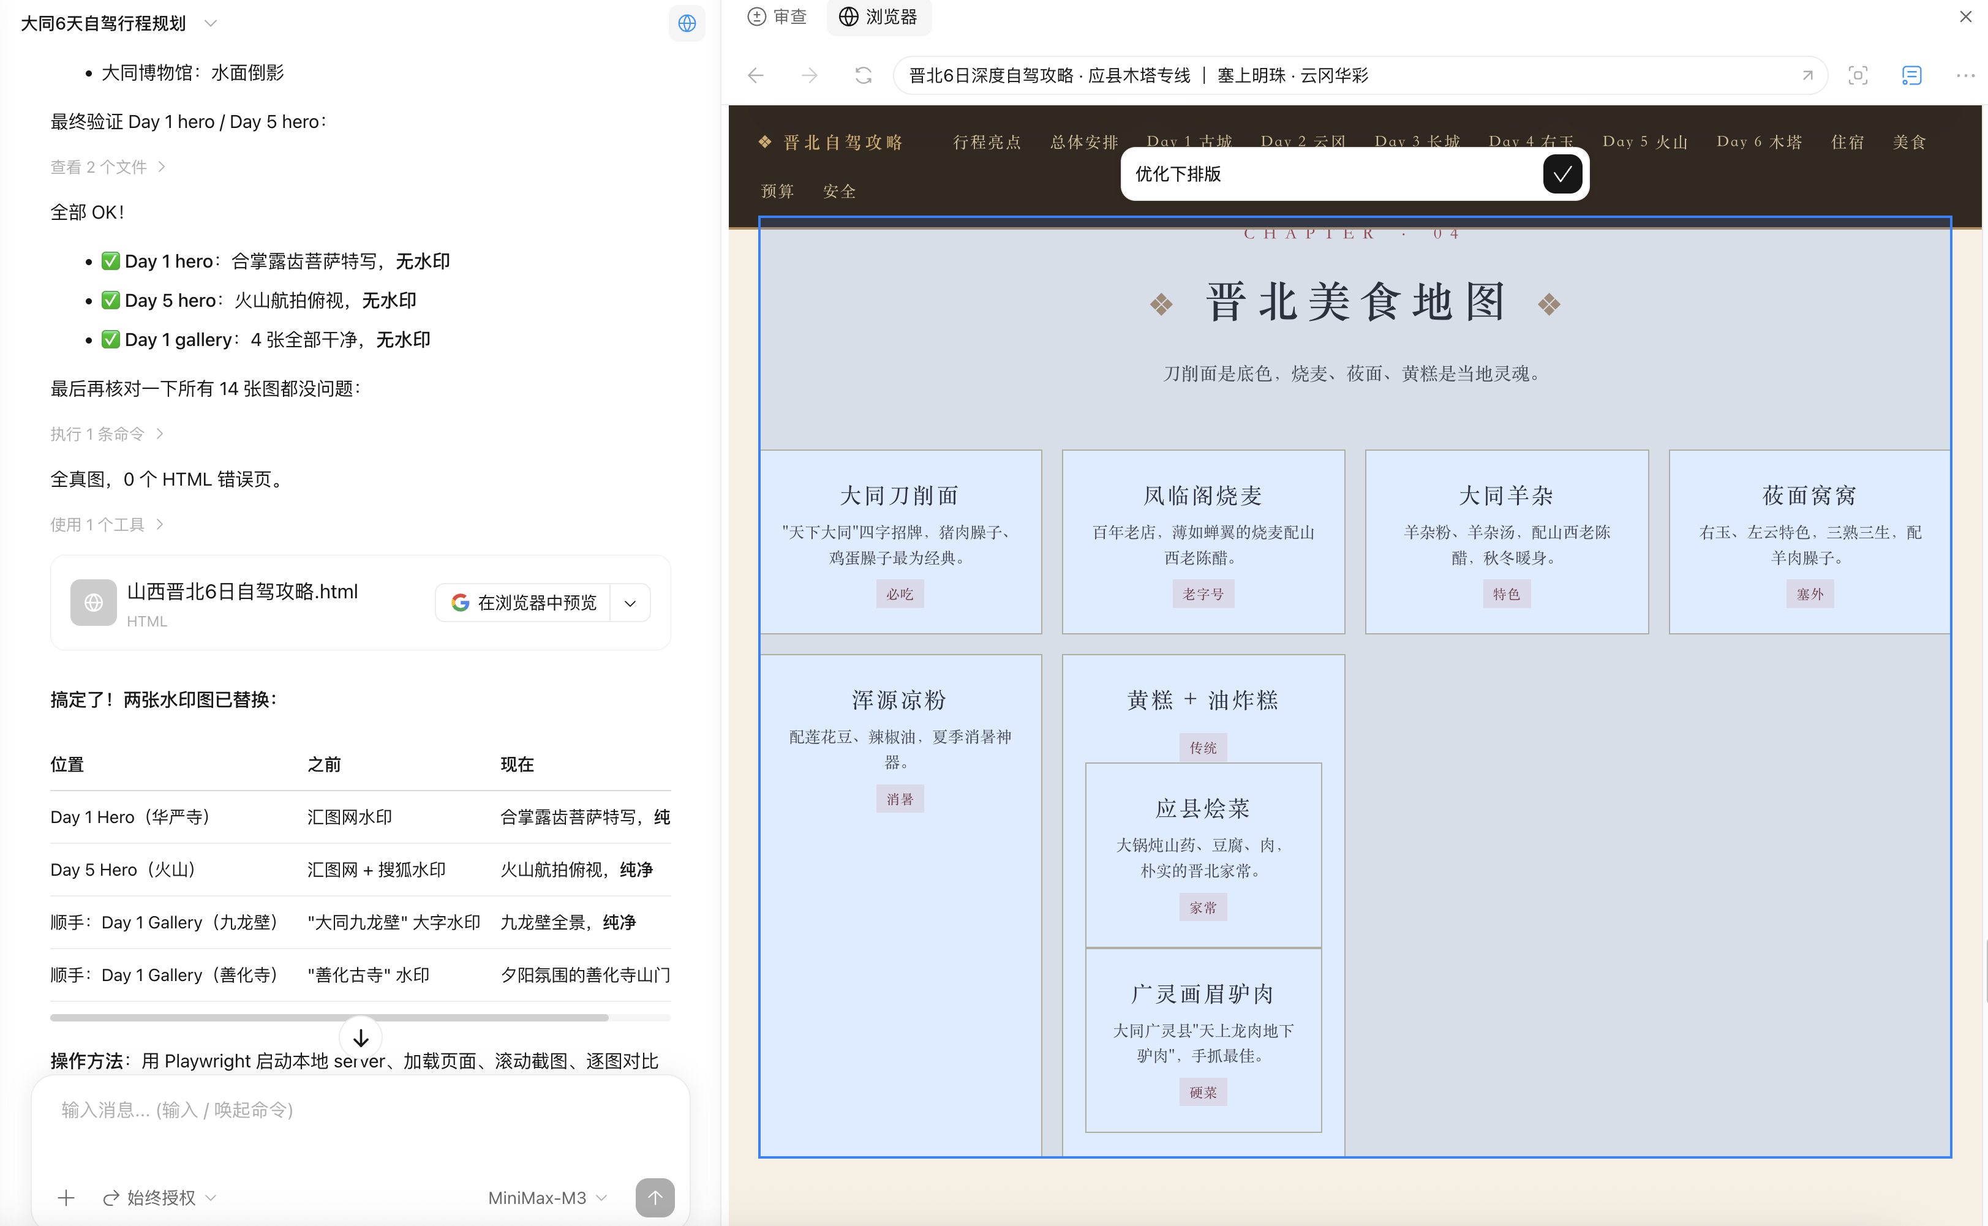The width and height of the screenshot is (1988, 1226).
Task: Click the 老字号 tag
Action: (x=1203, y=593)
